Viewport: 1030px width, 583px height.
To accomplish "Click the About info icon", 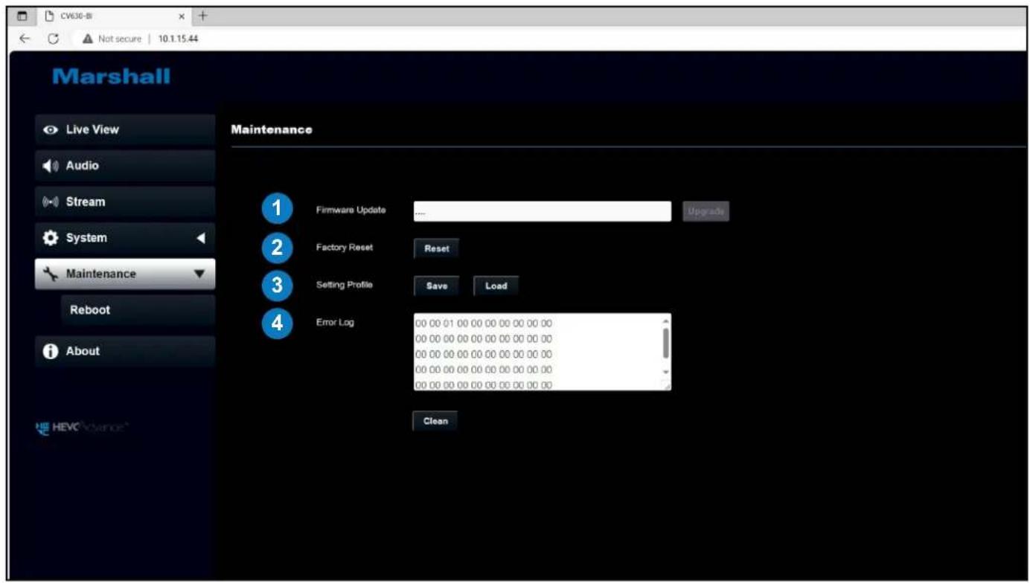I will 51,351.
